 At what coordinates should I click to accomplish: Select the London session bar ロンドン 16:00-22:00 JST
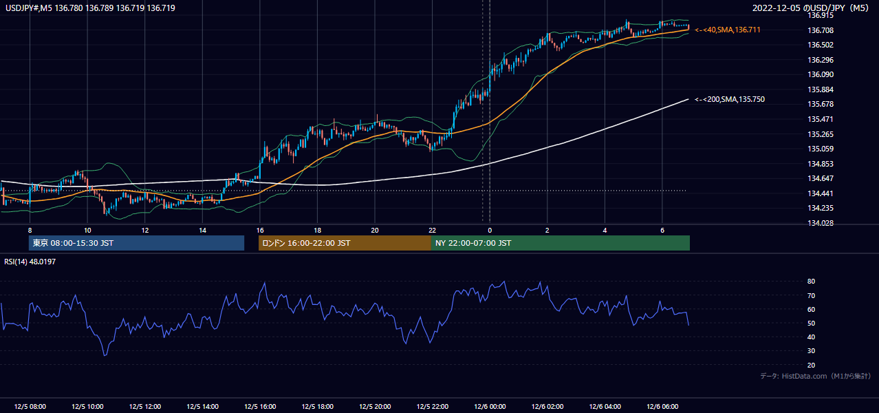click(345, 243)
